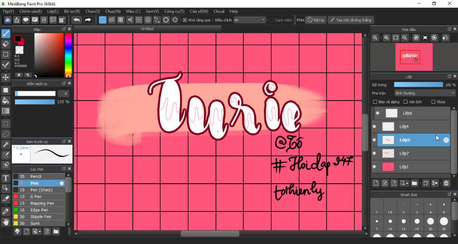Select the Bucket fill tool

(5, 101)
